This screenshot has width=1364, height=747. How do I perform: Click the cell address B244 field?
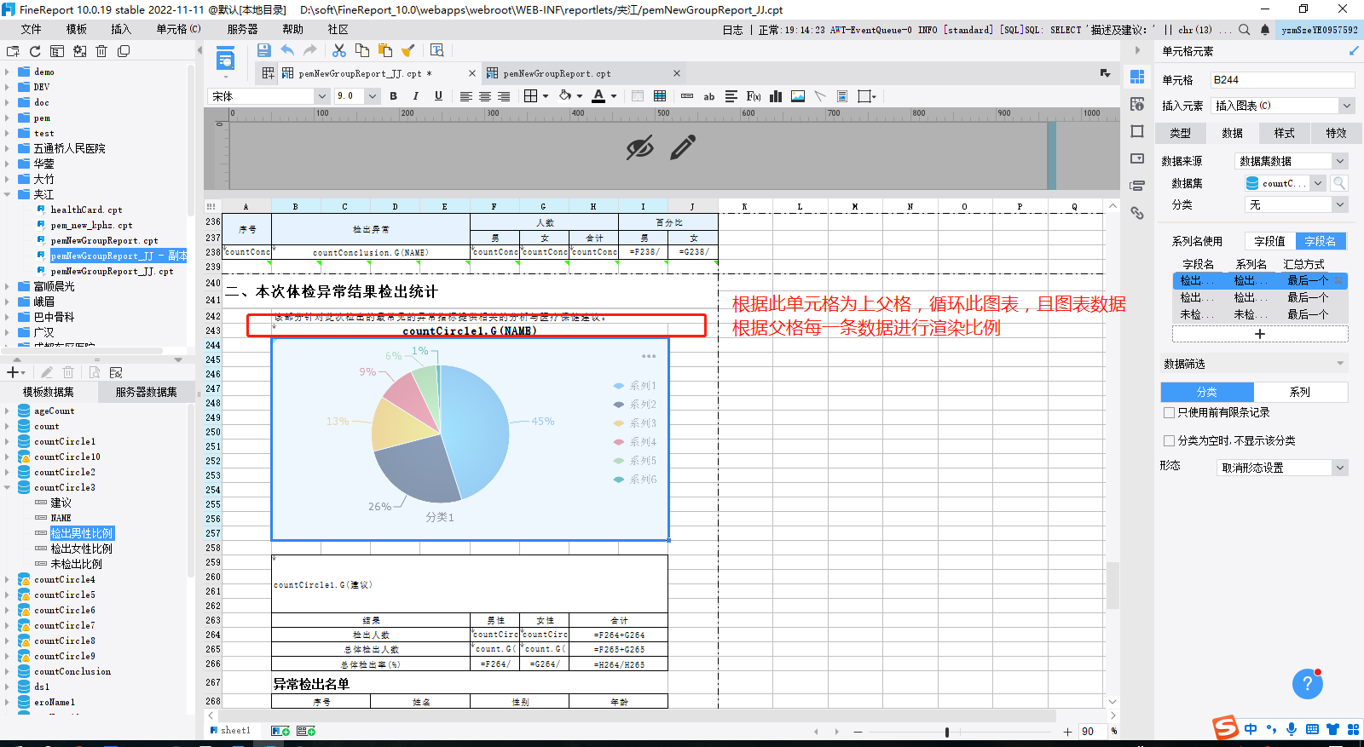pyautogui.click(x=1282, y=79)
